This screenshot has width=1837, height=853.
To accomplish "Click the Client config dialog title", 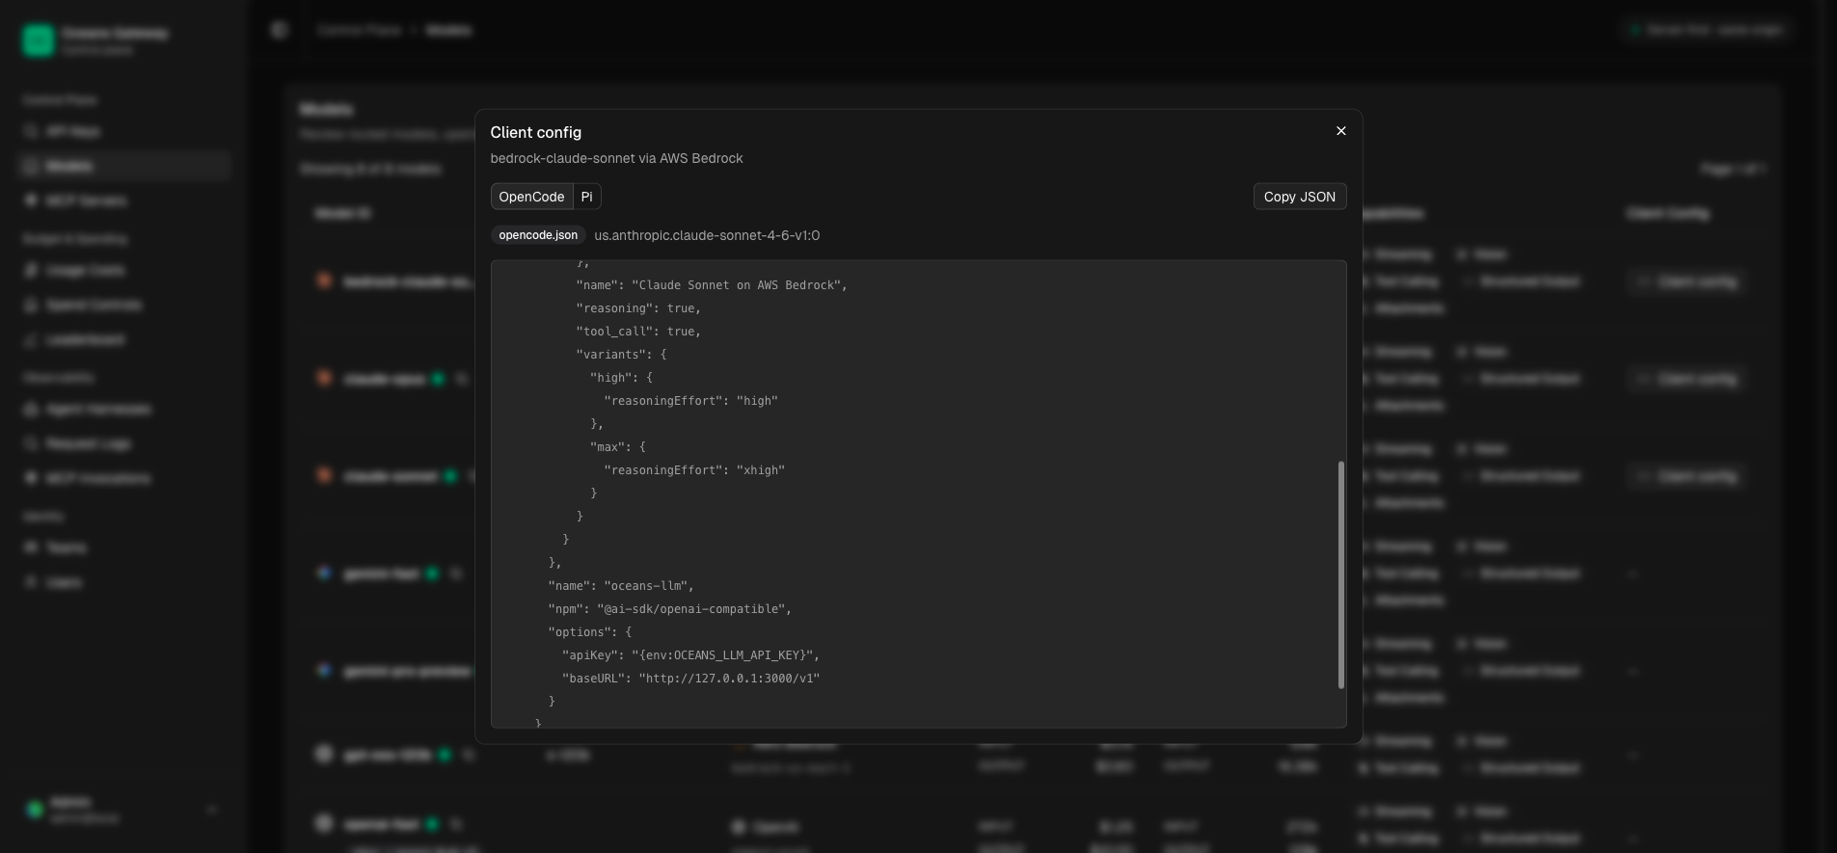I will point(535,132).
